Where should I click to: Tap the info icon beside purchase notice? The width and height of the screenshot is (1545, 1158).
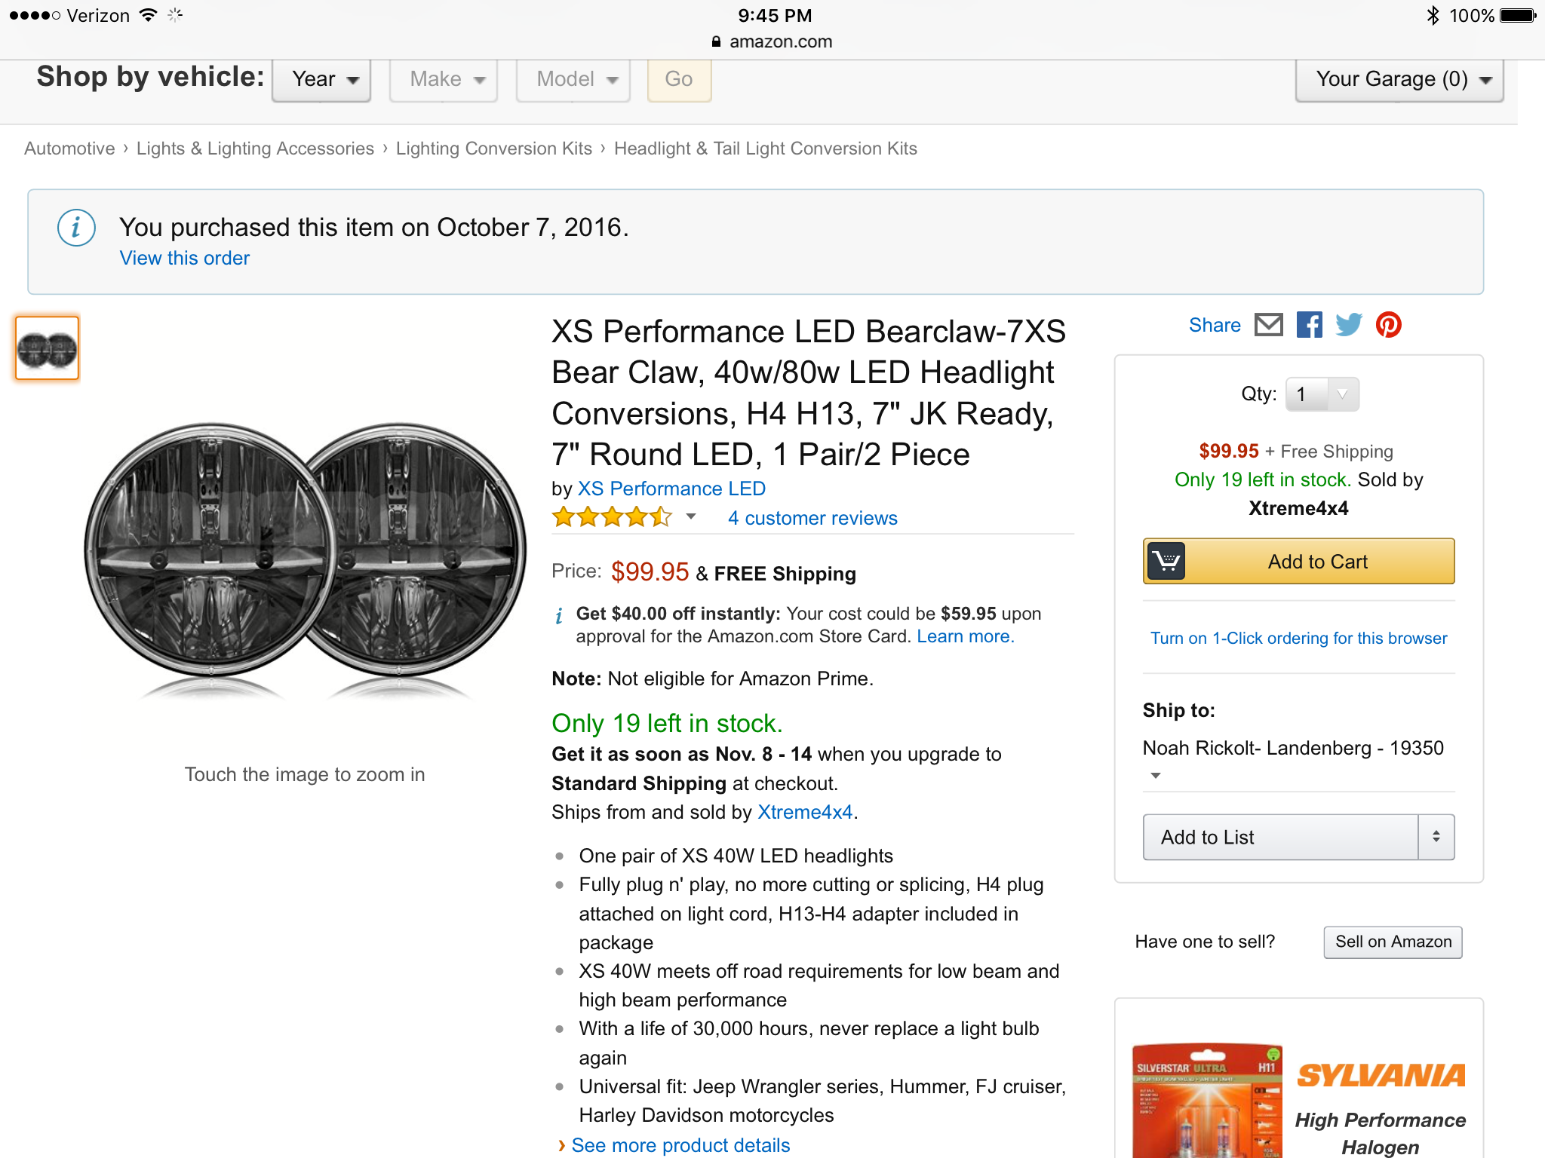point(76,228)
